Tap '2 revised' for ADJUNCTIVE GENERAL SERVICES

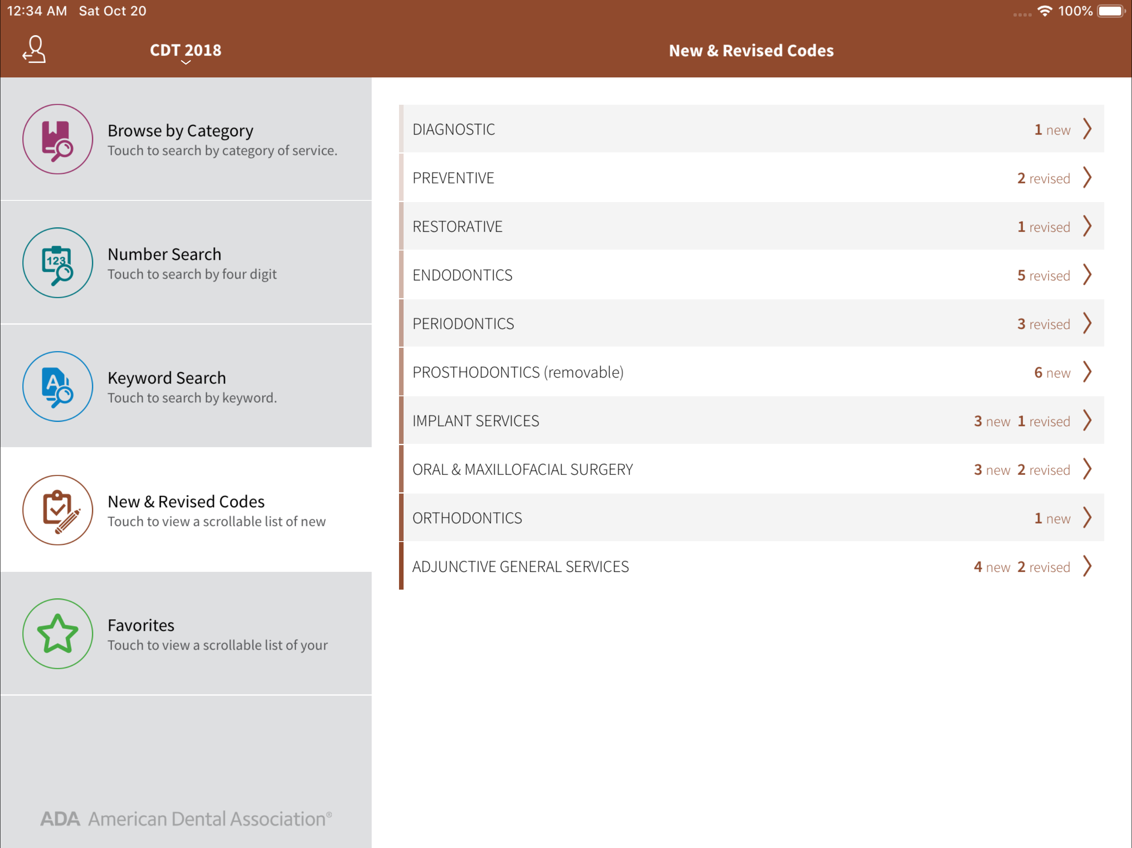(x=1043, y=567)
